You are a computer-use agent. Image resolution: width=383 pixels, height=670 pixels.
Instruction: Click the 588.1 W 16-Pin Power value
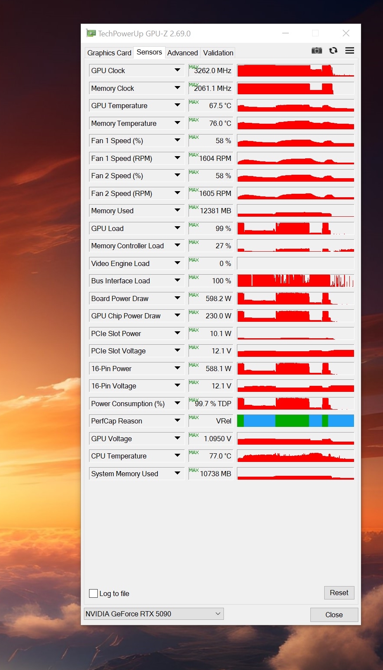pos(211,369)
